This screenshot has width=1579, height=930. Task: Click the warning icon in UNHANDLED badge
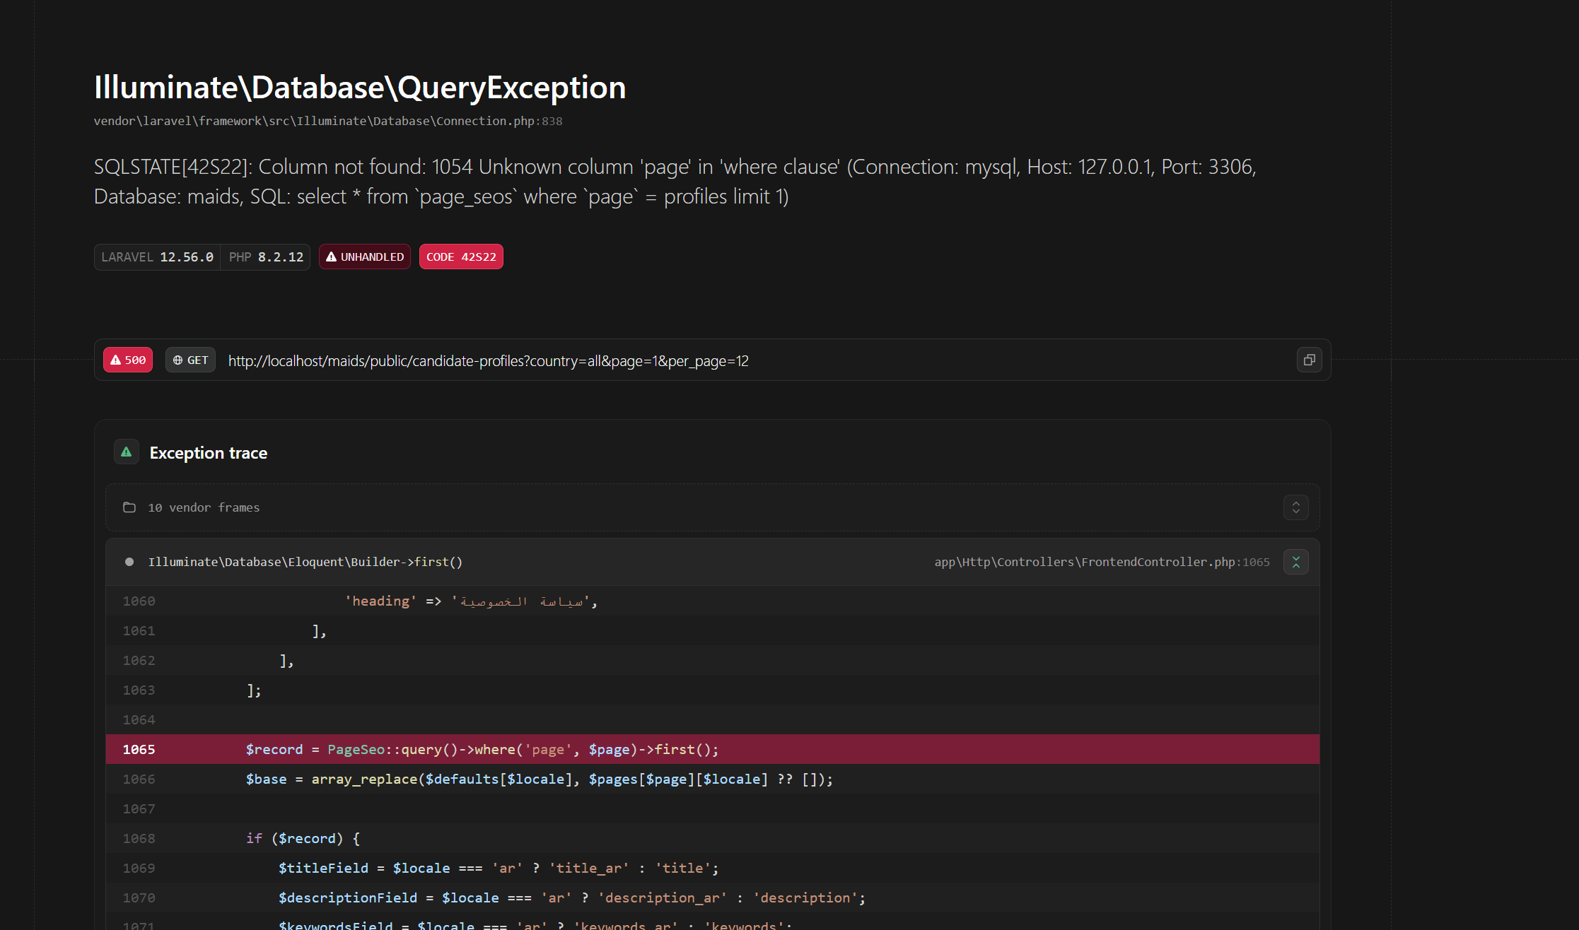coord(331,257)
